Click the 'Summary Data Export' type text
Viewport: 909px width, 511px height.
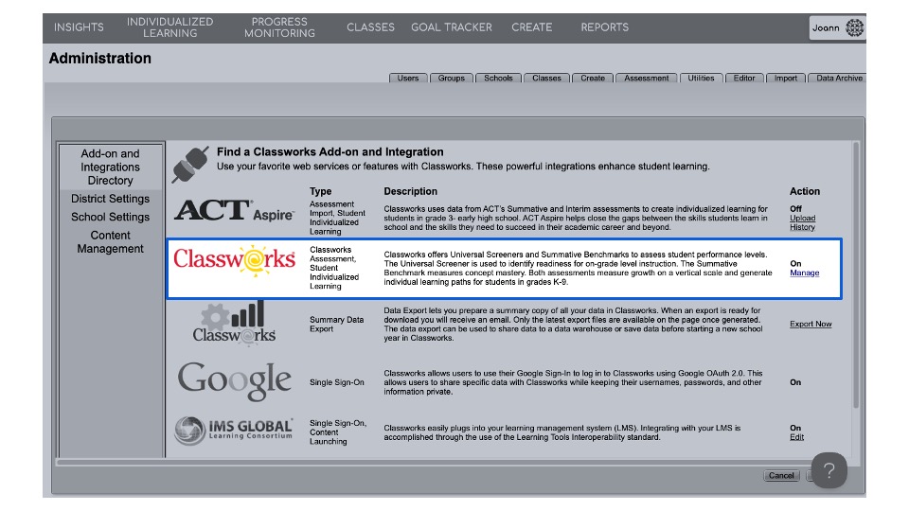coord(337,325)
